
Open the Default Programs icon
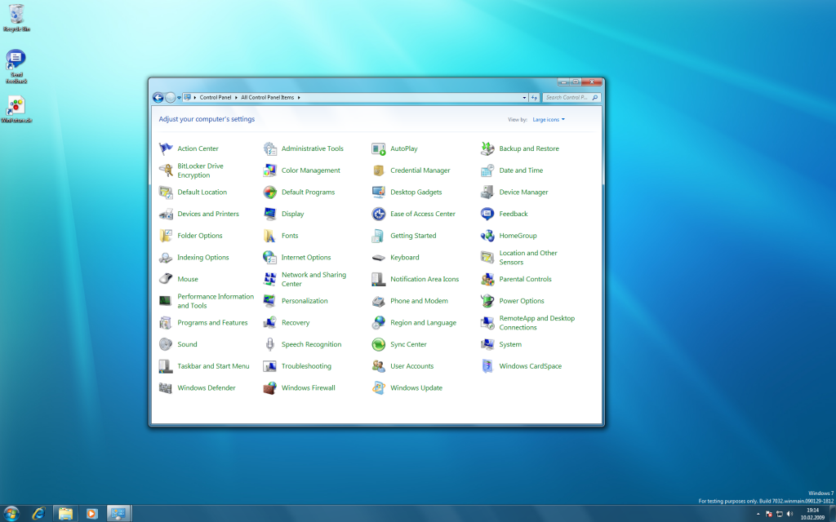(x=269, y=192)
